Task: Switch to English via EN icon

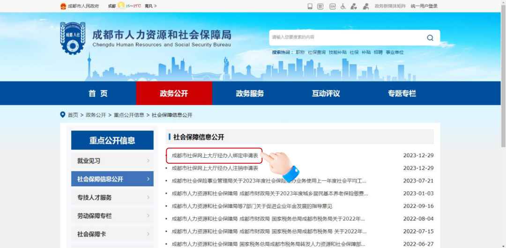Action: point(332,6)
